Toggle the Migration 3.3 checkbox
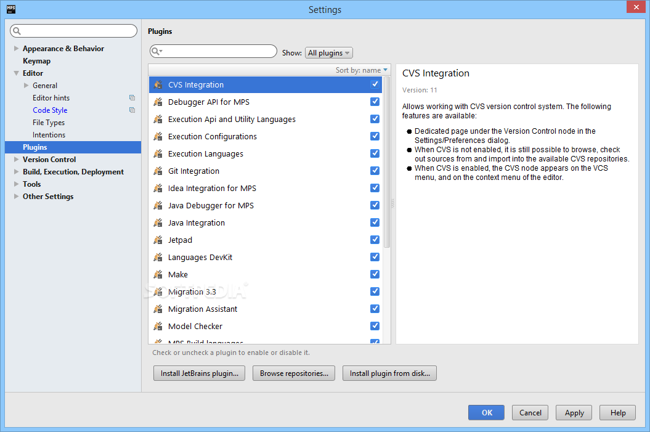The image size is (650, 432). pos(375,291)
